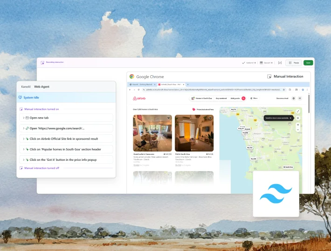
Task: Close the Airbnb South Goa browser tab
Action: coord(183,85)
